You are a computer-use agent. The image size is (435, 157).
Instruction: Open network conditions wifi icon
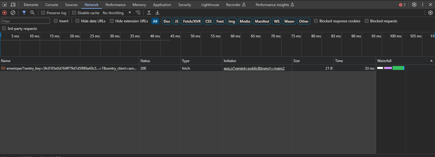[138, 13]
